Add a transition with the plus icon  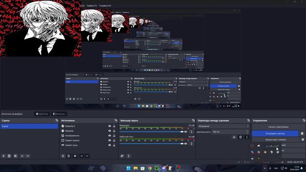[234, 137]
